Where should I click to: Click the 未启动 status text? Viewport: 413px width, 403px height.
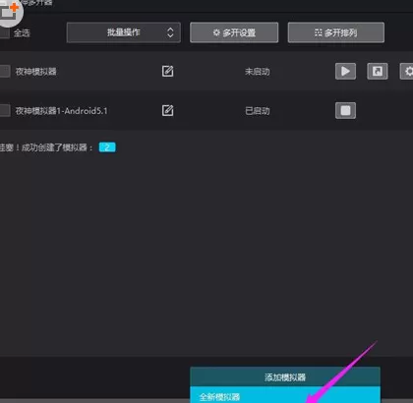[x=258, y=72]
